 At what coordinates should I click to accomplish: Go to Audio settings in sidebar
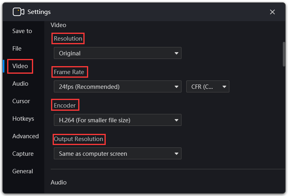click(x=20, y=84)
